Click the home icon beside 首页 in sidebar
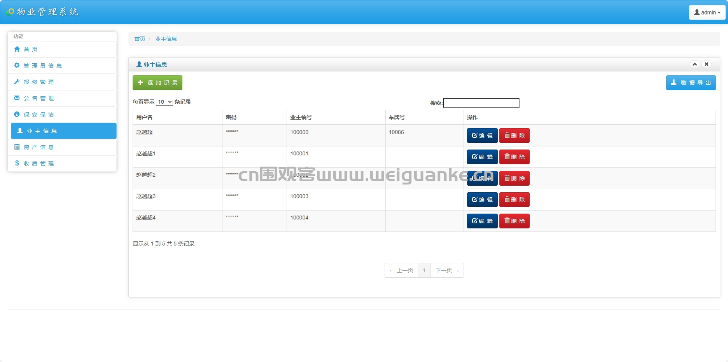The height and width of the screenshot is (362, 728). [x=17, y=49]
